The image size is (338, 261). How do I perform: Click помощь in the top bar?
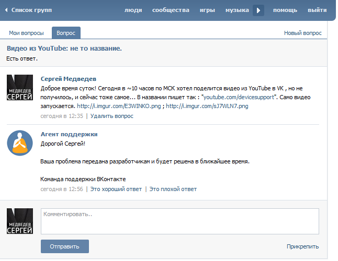point(285,10)
